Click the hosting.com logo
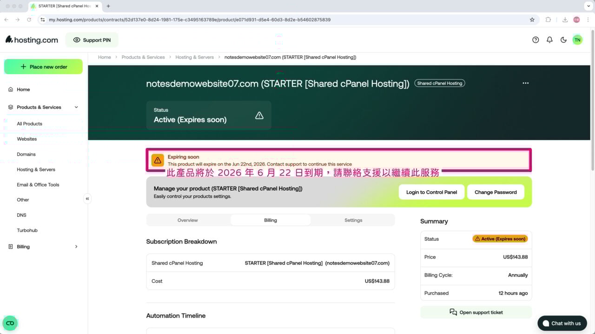Screen dimensions: 595x334 click(31, 39)
